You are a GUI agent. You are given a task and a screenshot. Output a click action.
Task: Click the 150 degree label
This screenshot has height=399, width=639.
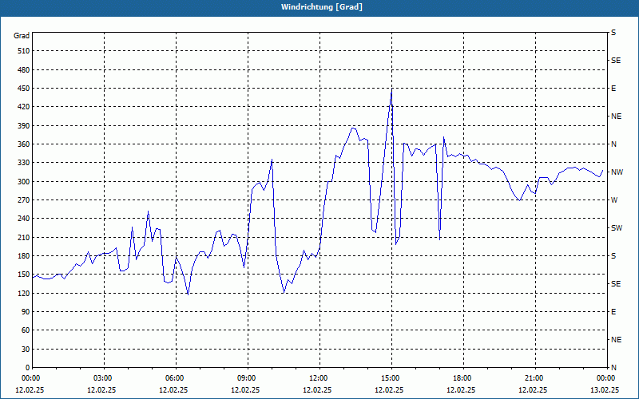pos(23,275)
